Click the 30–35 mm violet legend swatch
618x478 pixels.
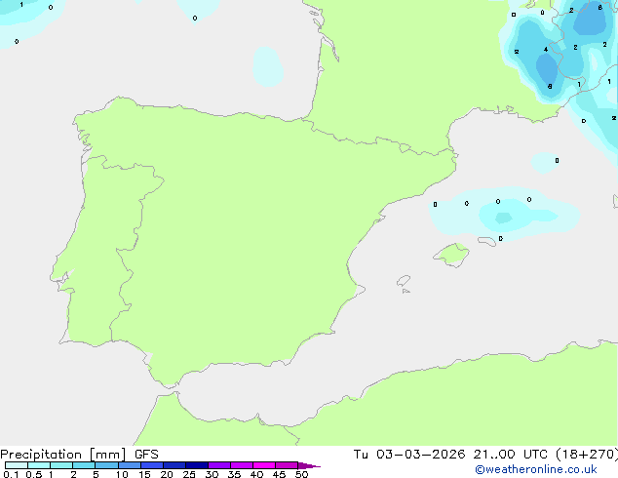pos(219,465)
